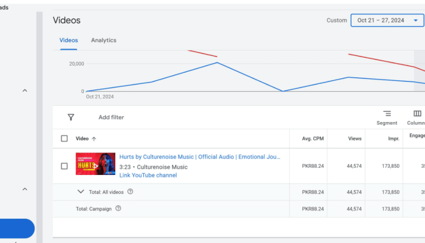The width and height of the screenshot is (425, 243).
Task: Collapse the upper sidebar section chevron
Action: 25,91
